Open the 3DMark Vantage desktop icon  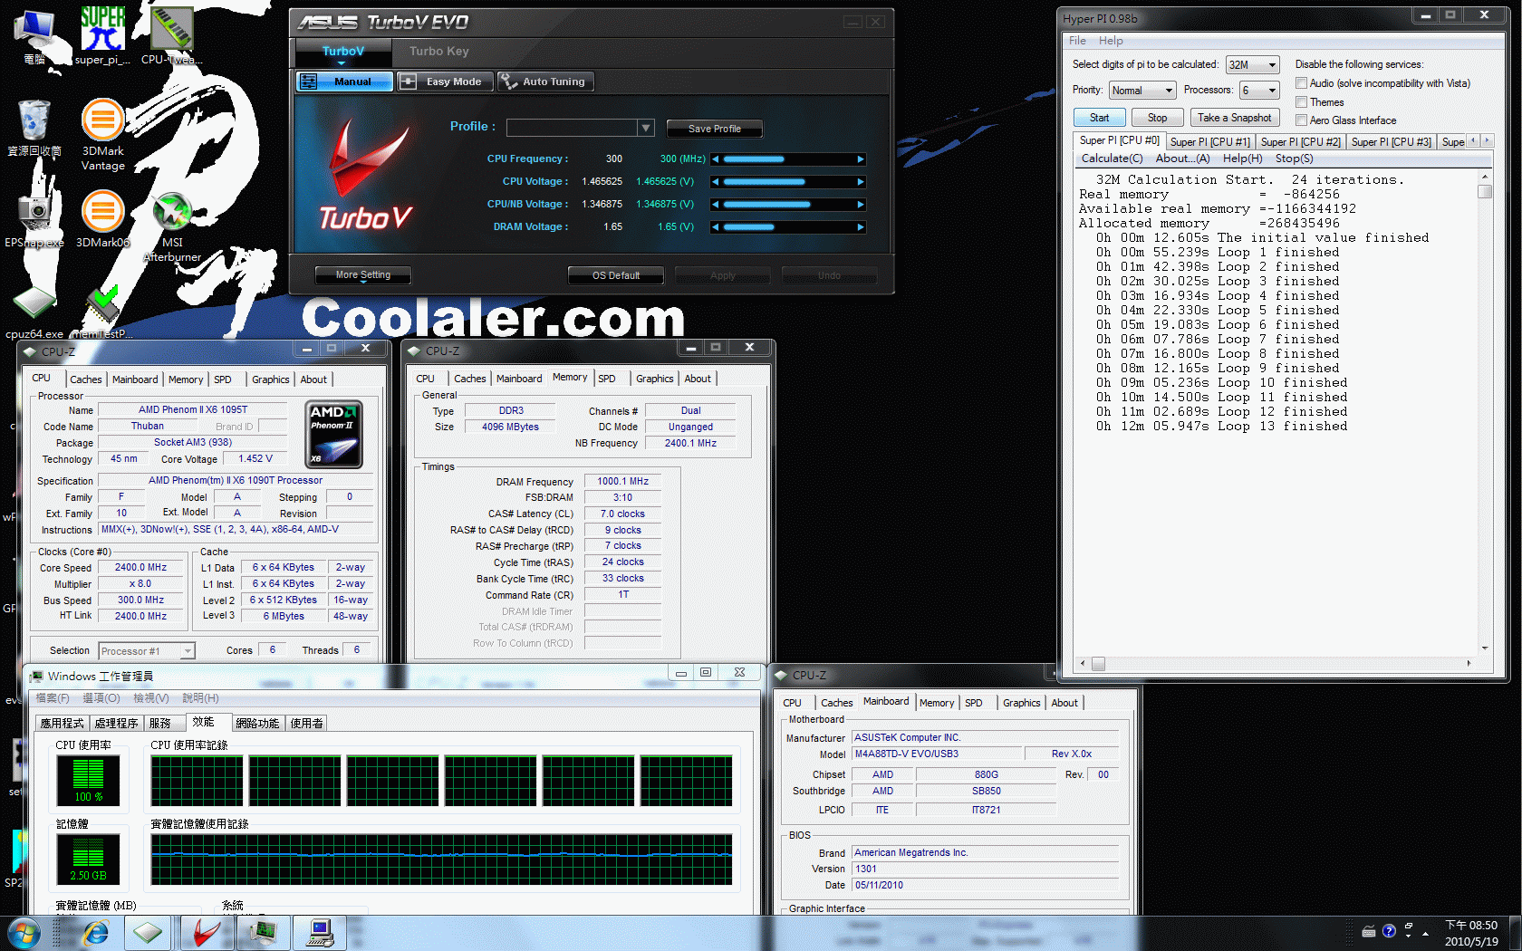[x=102, y=135]
